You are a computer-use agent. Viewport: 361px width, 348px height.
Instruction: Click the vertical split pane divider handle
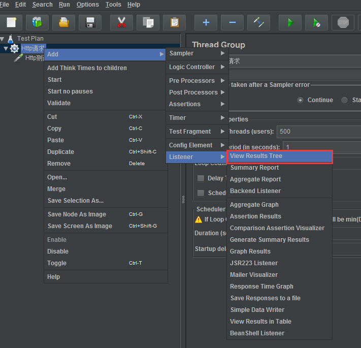pos(183,200)
